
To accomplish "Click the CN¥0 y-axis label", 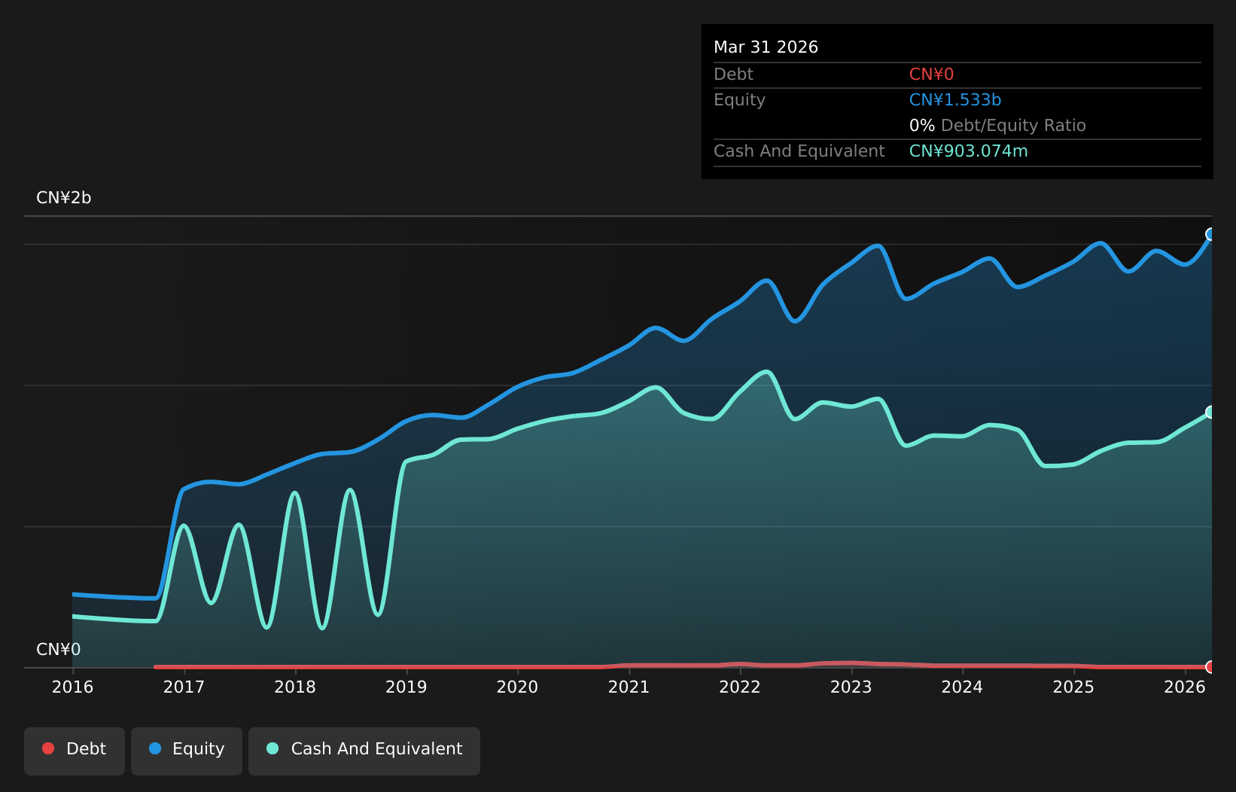I will coord(59,650).
